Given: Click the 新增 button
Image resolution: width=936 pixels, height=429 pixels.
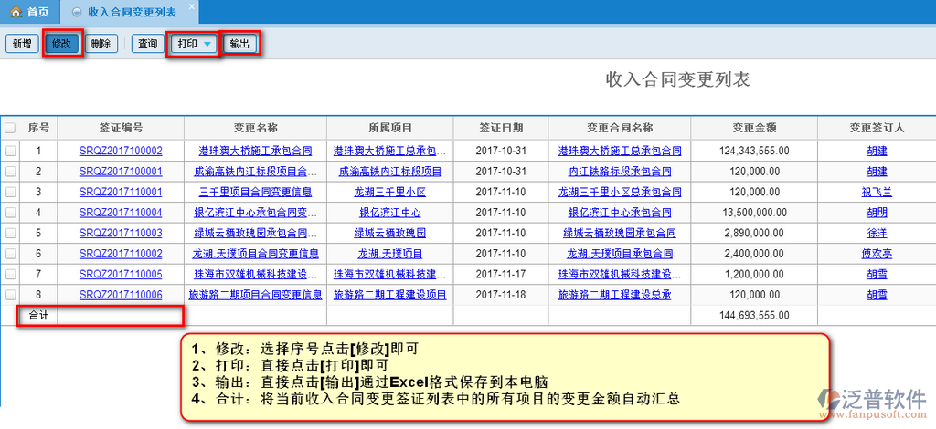Looking at the screenshot, I should (x=22, y=44).
